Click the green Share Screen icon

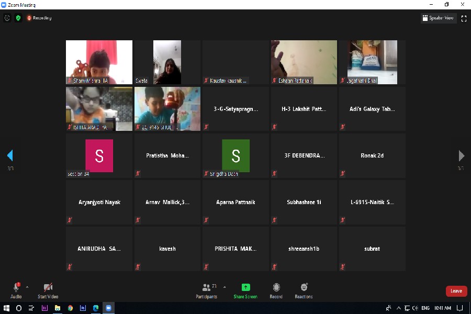[245, 287]
